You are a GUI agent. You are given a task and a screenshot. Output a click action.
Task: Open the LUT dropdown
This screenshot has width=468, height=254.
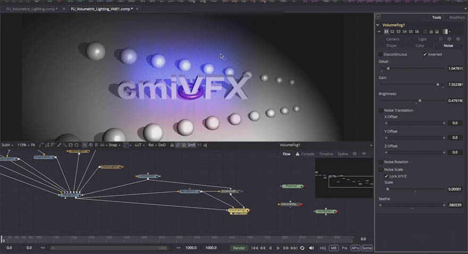(139, 145)
